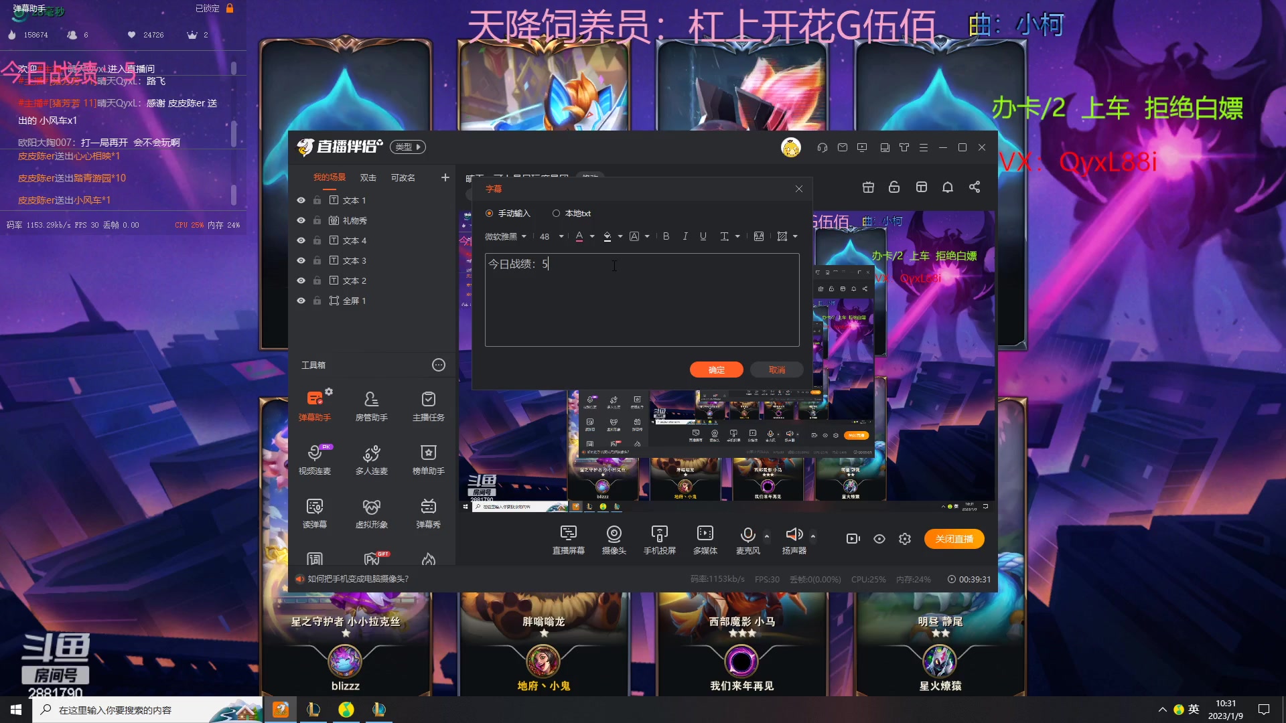Open the customer service headset icon
1286x723 pixels.
pyautogui.click(x=822, y=147)
